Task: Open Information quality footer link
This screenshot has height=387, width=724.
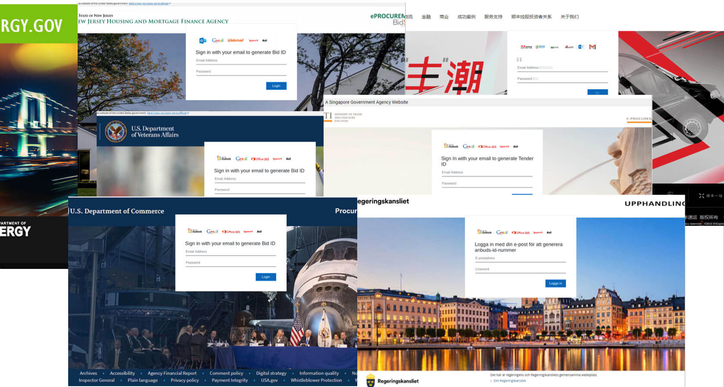Action: (x=319, y=373)
